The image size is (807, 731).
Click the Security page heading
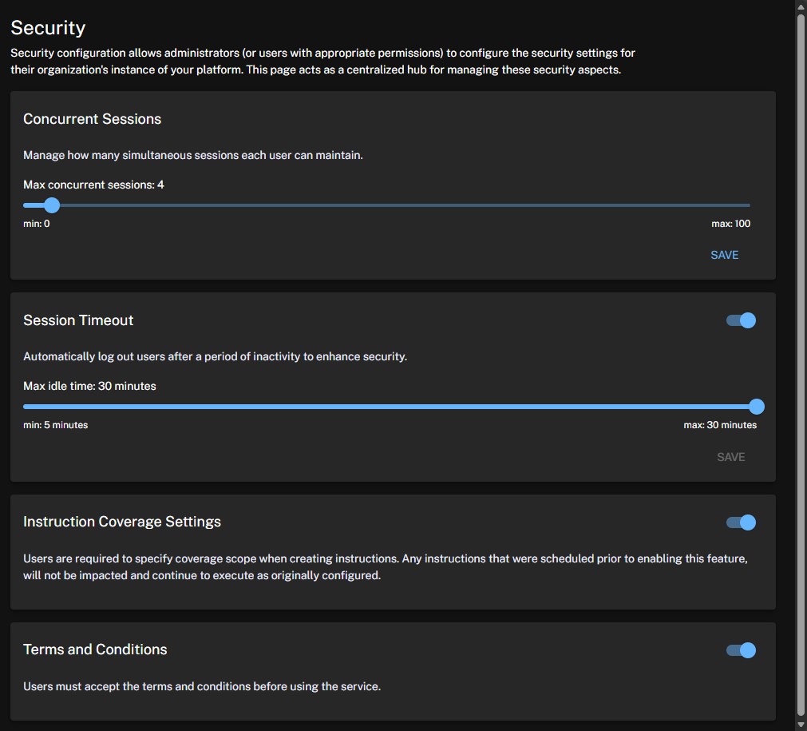point(48,28)
